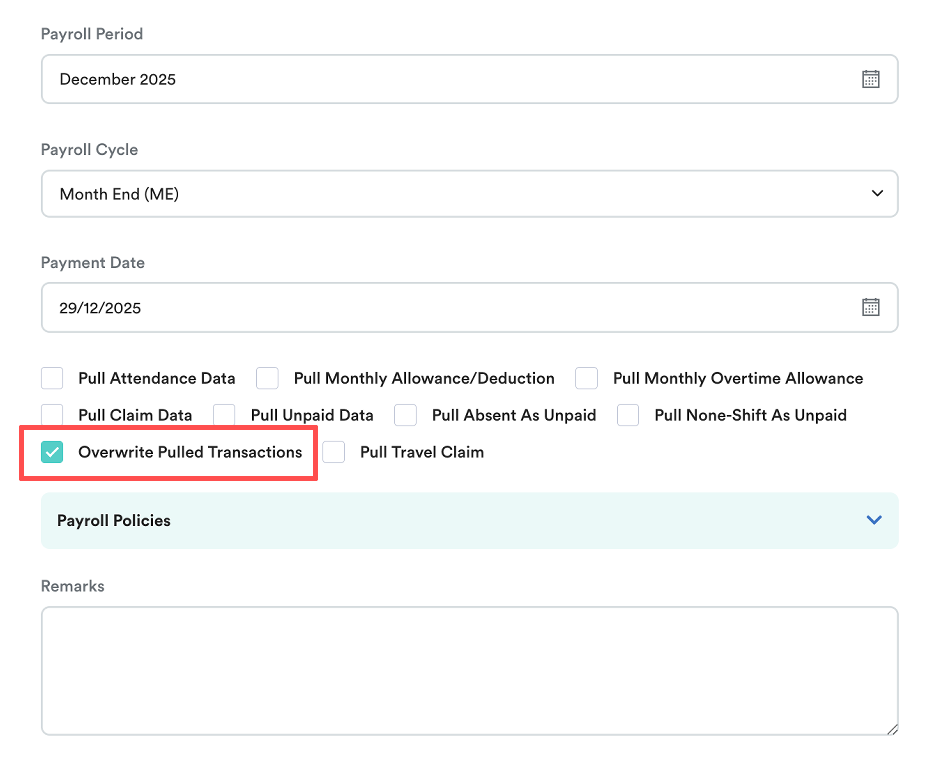Click the Remarks label
Screen dimensions: 932x766
click(73, 586)
